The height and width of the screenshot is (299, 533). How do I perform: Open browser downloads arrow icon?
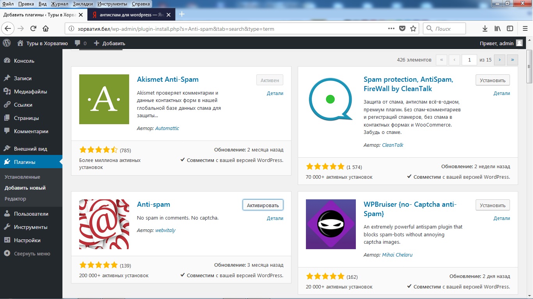[485, 28]
